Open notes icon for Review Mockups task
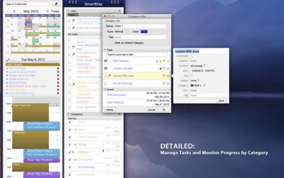The width and height of the screenshot is (284, 178). pos(164,84)
